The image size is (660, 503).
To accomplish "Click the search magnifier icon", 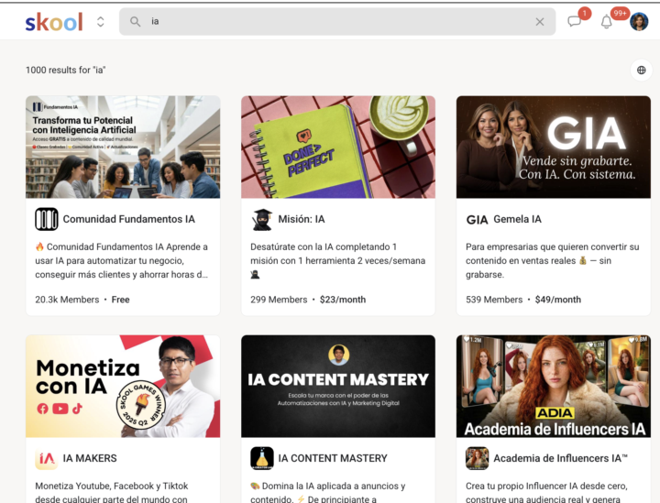I will tap(135, 21).
